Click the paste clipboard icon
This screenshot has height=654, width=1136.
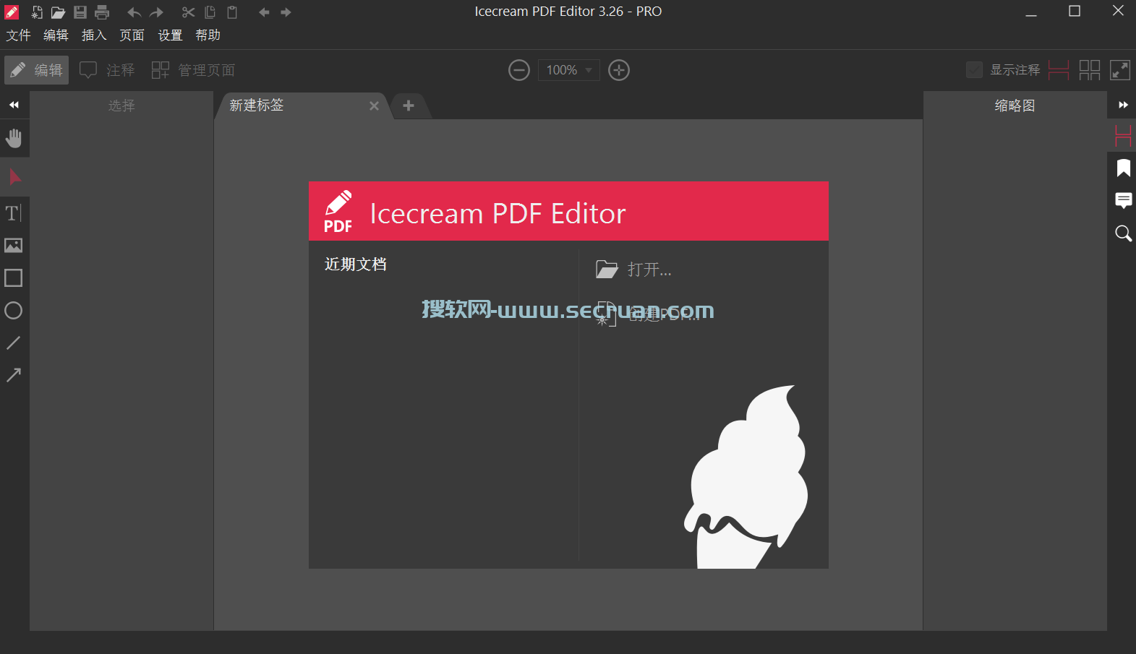[232, 12]
